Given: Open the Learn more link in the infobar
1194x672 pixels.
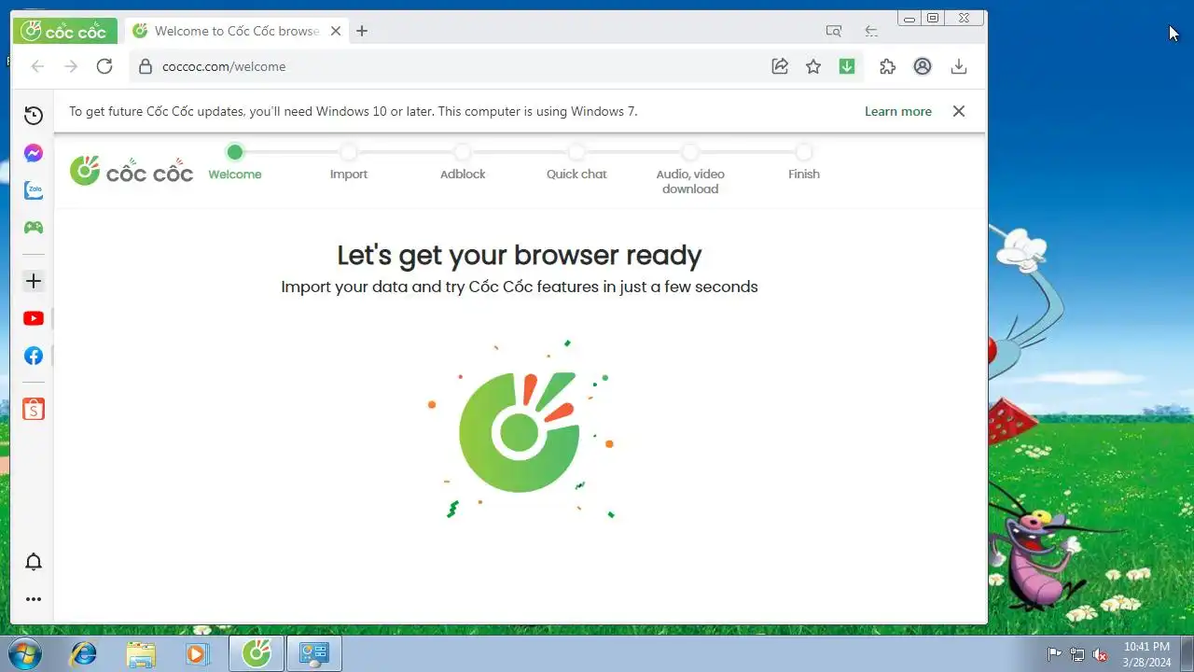Looking at the screenshot, I should [898, 111].
